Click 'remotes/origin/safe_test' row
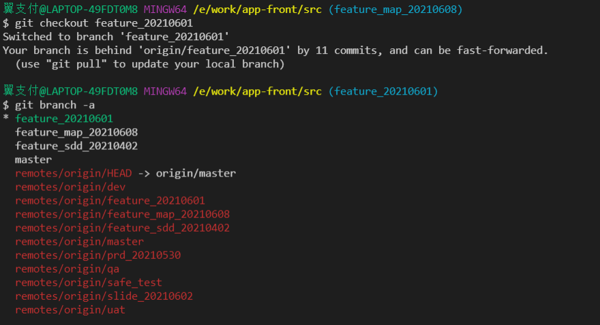Image resolution: width=600 pixels, height=325 pixels. (89, 283)
